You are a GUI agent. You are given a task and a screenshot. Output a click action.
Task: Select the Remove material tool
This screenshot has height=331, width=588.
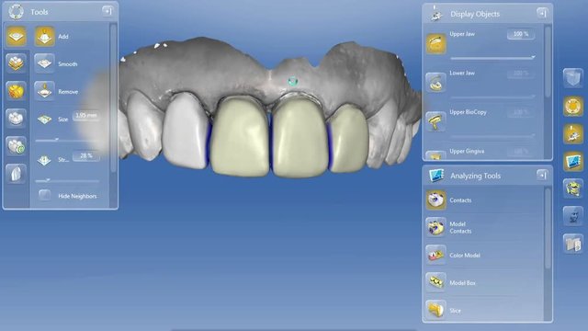click(x=45, y=91)
